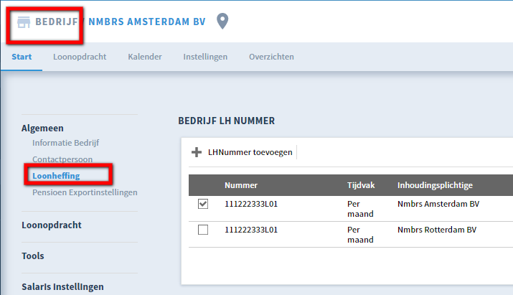
Task: Open the Kalender tab
Action: click(x=145, y=57)
